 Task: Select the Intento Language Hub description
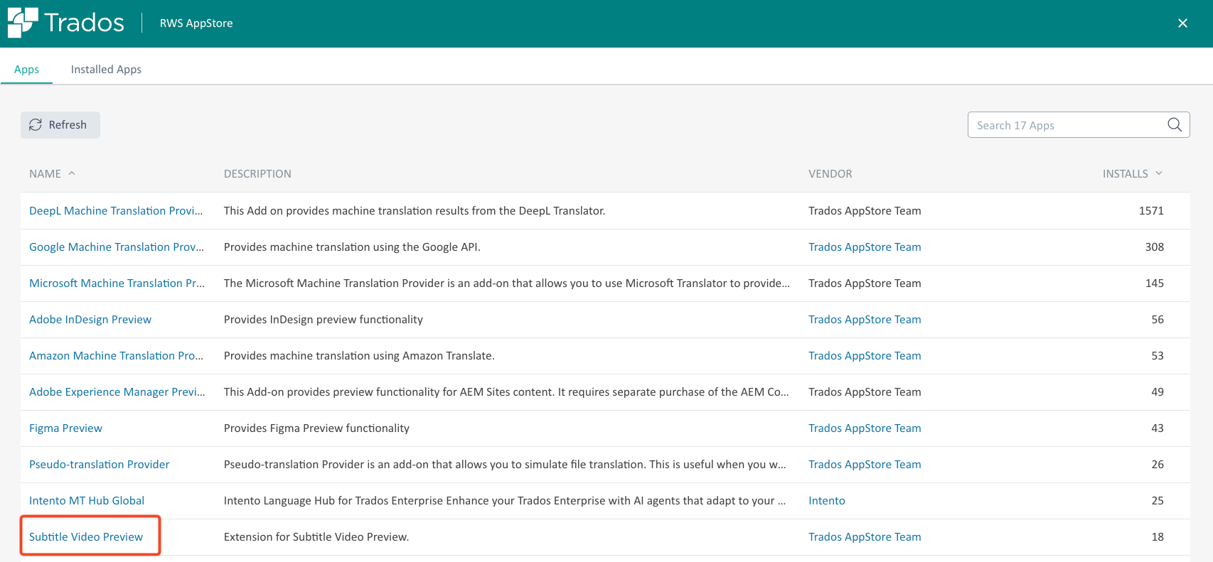tap(505, 501)
